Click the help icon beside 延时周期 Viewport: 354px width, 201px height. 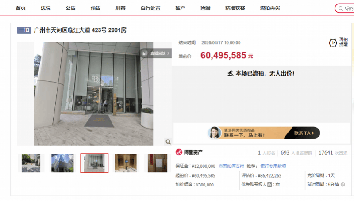tap(346, 185)
